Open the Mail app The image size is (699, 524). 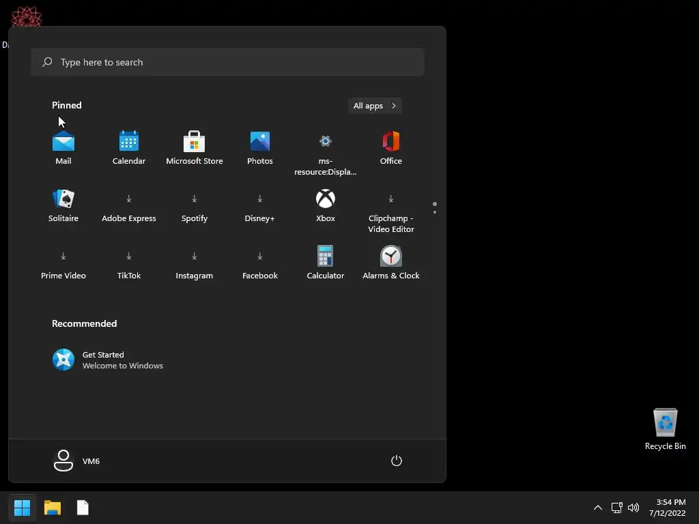pyautogui.click(x=63, y=148)
